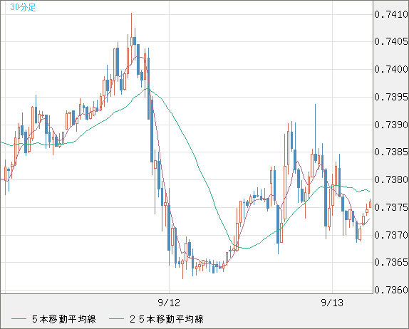Screen dimensions: 409x329
Task: Click the 0.7360 price axis label
Action: pos(391,290)
